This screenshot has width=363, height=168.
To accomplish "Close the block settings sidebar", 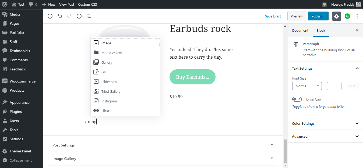I will pyautogui.click(x=357, y=30).
